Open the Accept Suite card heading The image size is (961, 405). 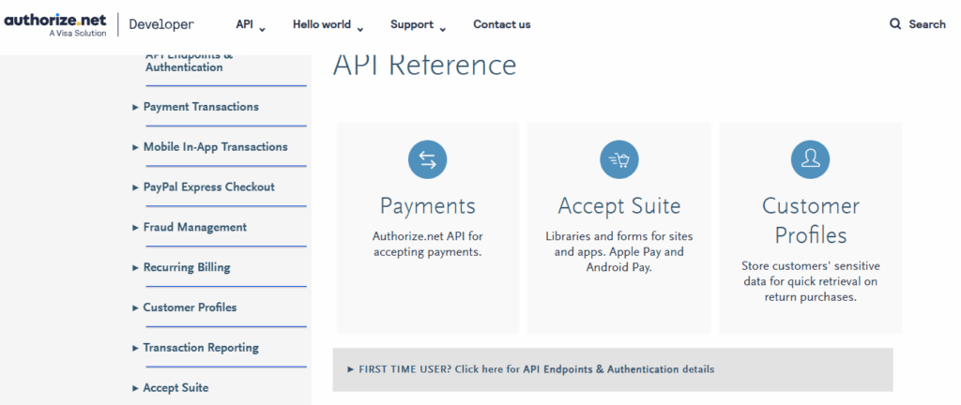[619, 206]
